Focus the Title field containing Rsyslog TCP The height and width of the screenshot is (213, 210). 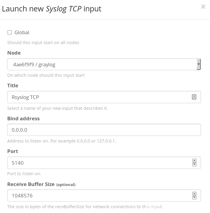(x=99, y=97)
